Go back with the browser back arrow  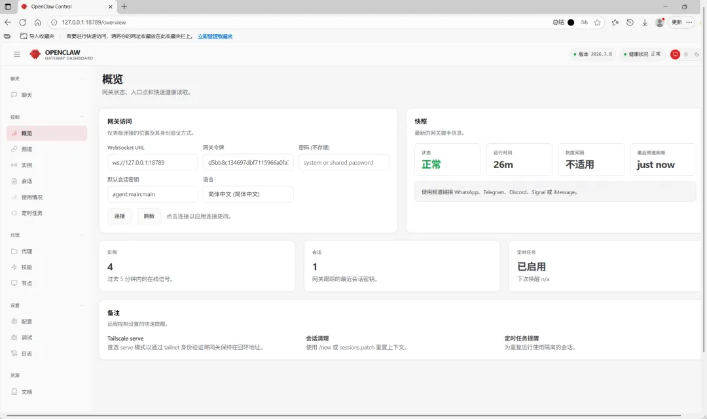pos(8,22)
